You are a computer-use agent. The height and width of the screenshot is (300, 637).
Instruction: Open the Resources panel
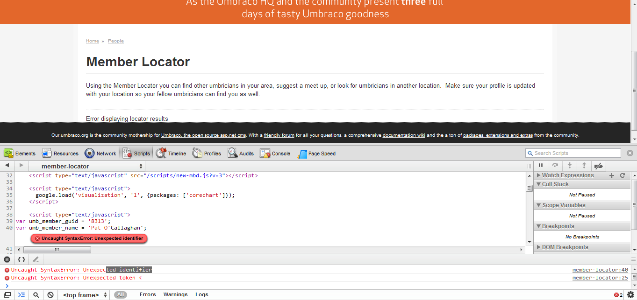pos(60,153)
